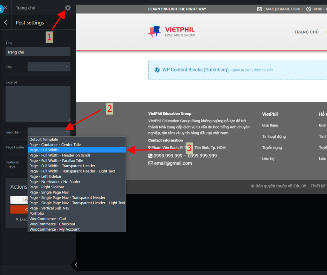Collapse the builder panel with the bottom-center arrow
This screenshot has height=275, width=327.
coord(76,264)
